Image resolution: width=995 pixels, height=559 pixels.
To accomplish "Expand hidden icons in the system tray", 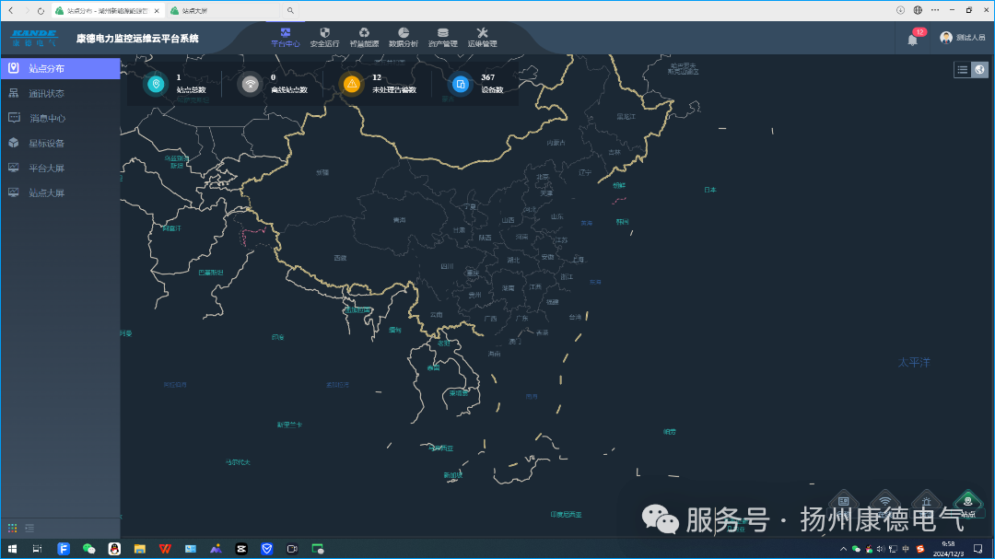I will click(x=842, y=549).
